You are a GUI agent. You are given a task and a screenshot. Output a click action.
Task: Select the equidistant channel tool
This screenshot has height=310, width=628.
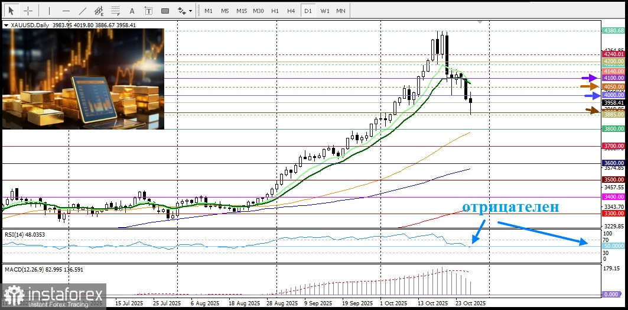(x=99, y=11)
